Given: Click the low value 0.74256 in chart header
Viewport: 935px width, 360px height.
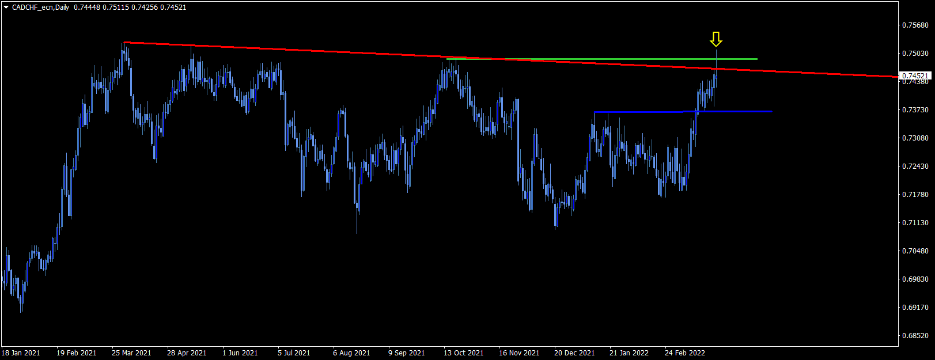Looking at the screenshot, I should click(x=144, y=7).
